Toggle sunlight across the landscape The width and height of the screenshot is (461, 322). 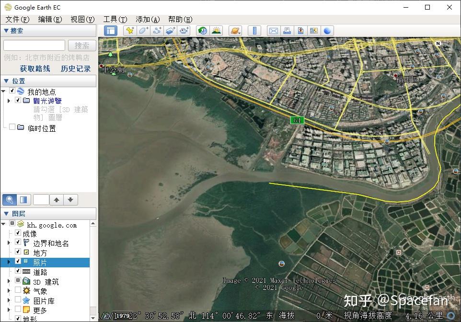217,31
